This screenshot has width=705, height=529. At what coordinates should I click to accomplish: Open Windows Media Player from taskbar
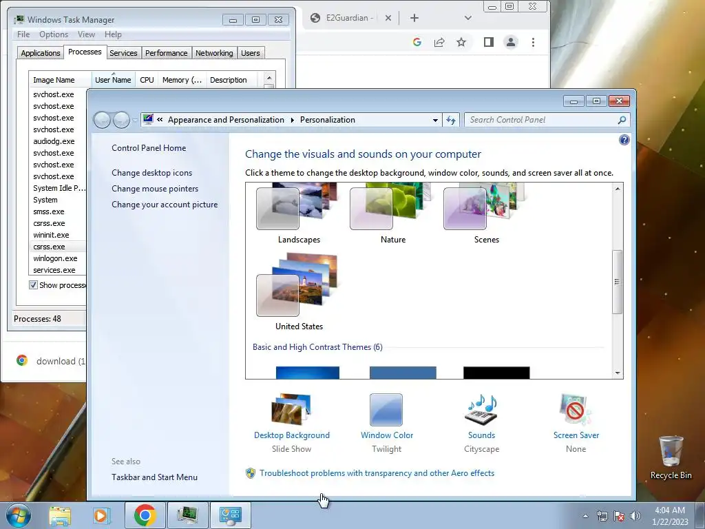coord(101,515)
